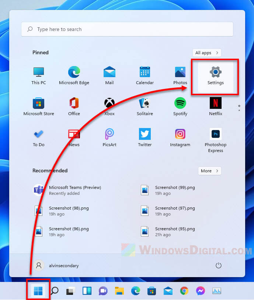Launch the Office app
Screen dimensions: 254x300
(x=74, y=107)
